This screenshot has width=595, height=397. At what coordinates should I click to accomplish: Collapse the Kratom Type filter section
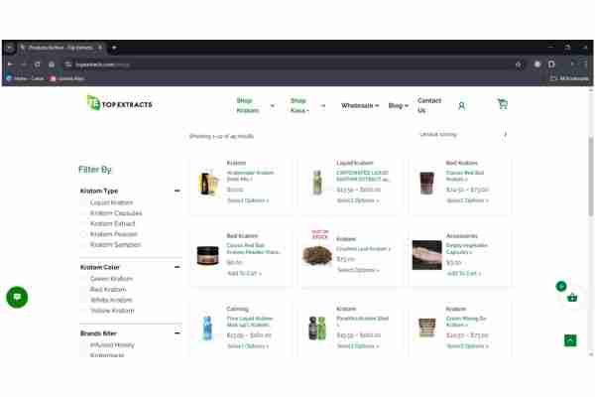178,191
